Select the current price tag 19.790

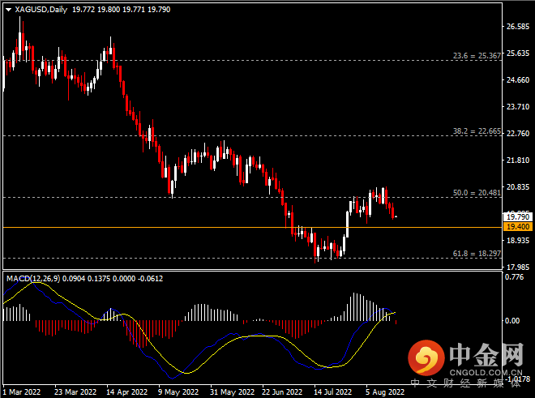518,216
